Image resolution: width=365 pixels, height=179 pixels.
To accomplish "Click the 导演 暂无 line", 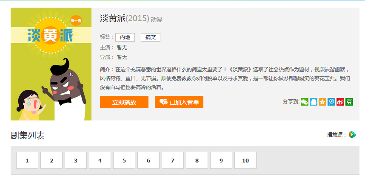I will click(x=114, y=57).
